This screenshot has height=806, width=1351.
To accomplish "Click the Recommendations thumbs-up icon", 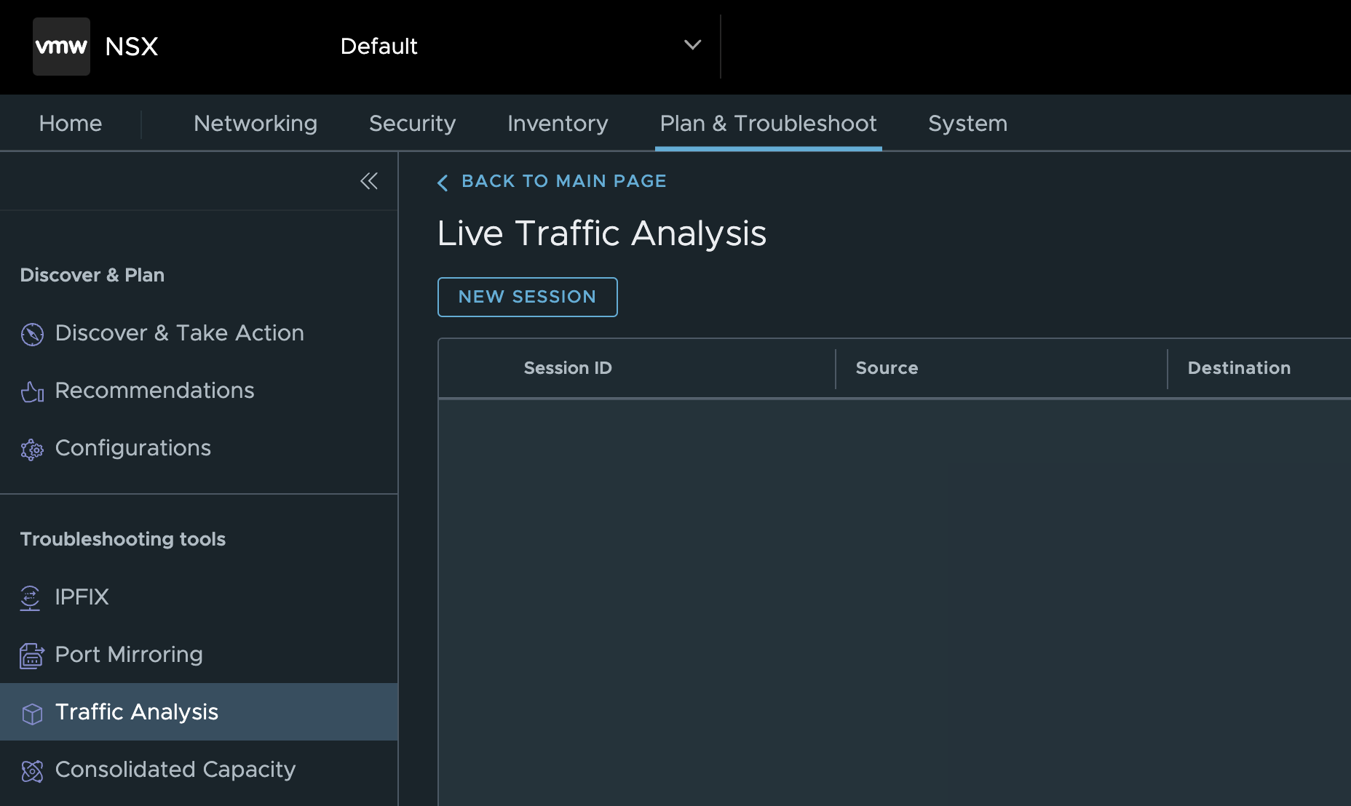I will click(32, 391).
